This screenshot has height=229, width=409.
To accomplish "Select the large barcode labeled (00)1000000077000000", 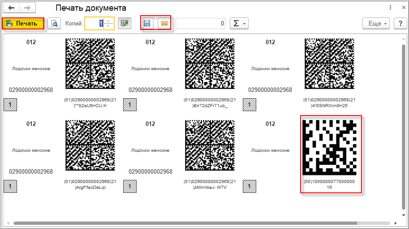I will 329,147.
